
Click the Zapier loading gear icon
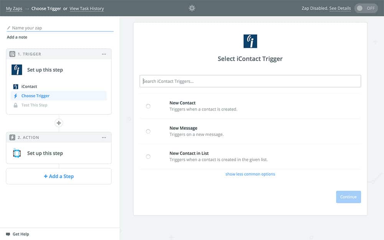pos(192,8)
